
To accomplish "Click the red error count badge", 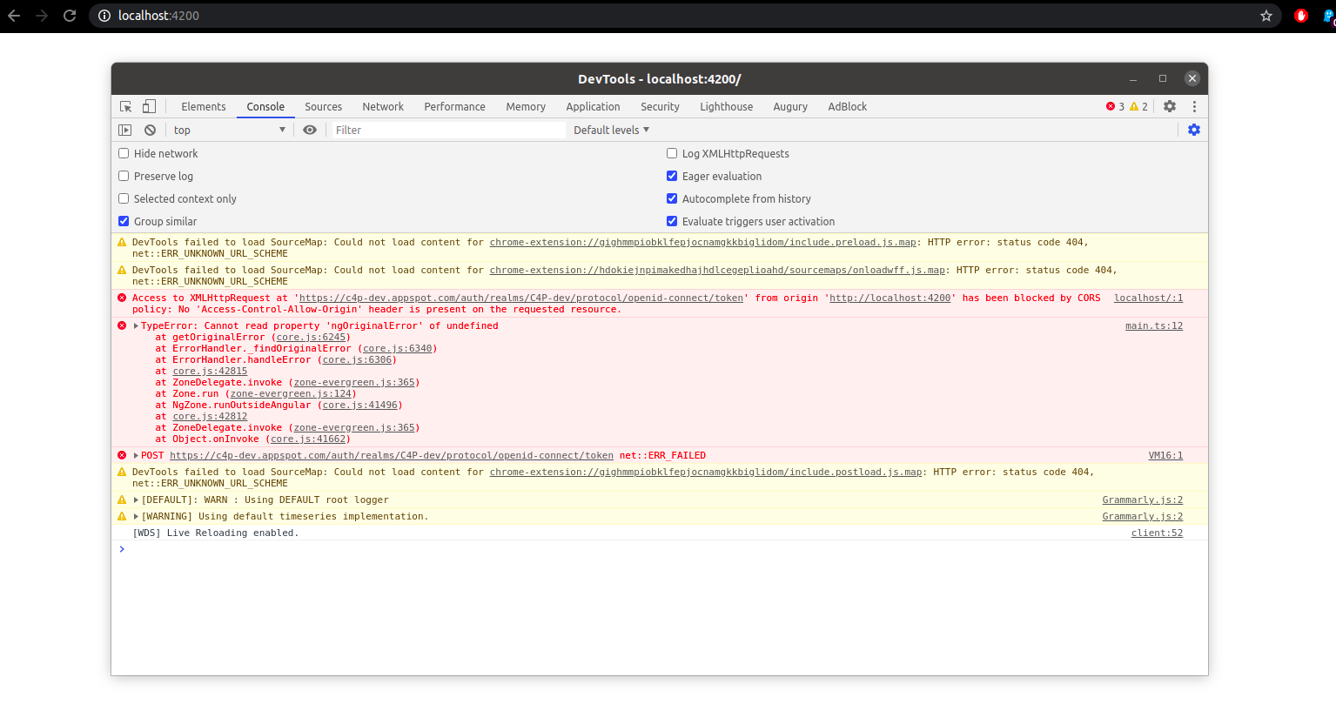I will (x=1115, y=106).
